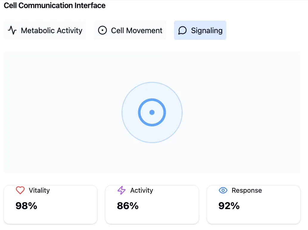The width and height of the screenshot is (308, 230).
Task: Click the speech bubble icon beside Signaling
Action: [x=182, y=30]
